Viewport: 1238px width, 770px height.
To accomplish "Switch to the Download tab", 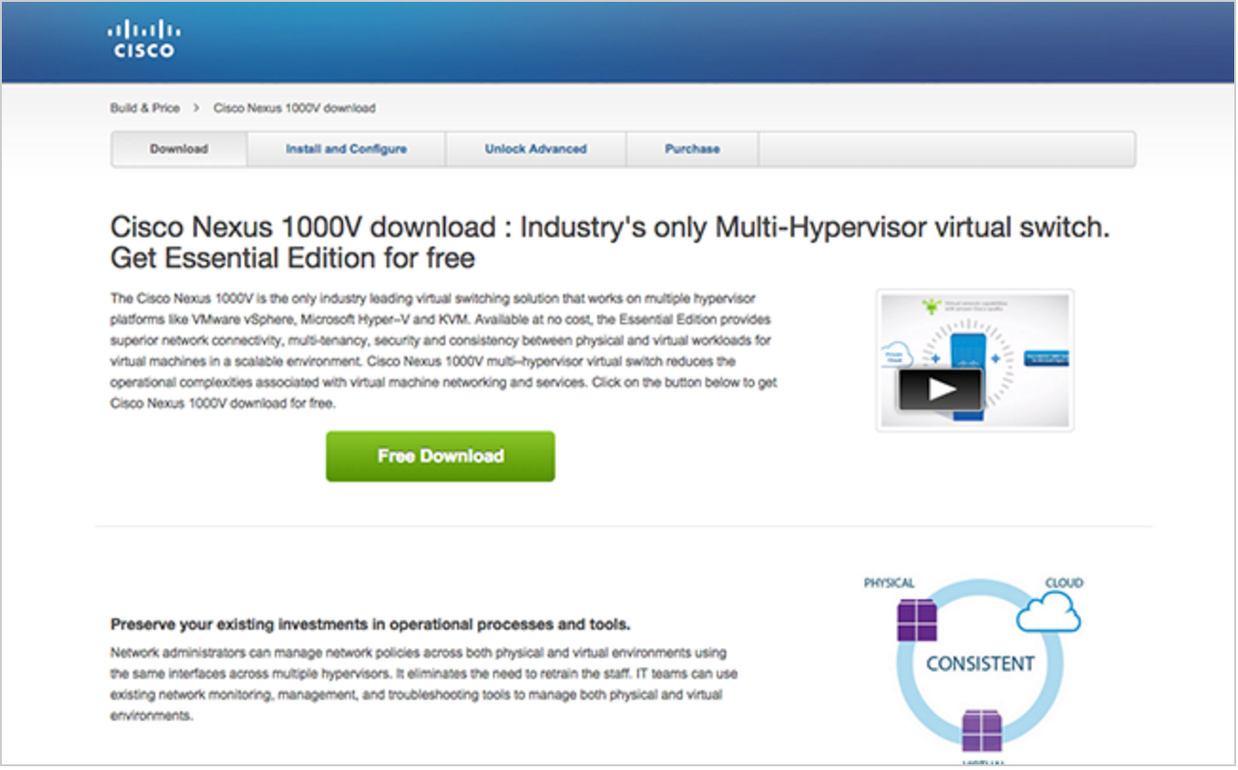I will tap(179, 149).
